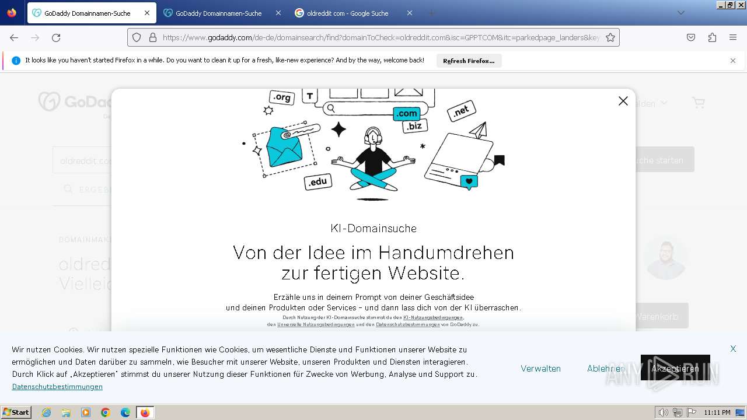The width and height of the screenshot is (747, 420).
Task: Open the Pocket save icon
Action: (691, 37)
